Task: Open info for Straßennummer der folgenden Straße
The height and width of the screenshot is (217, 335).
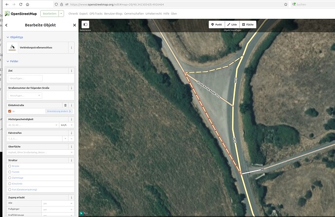Action: [x=71, y=88]
